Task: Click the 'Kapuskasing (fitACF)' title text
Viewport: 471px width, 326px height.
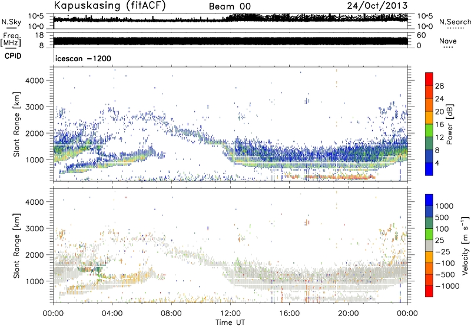Action: click(x=110, y=6)
